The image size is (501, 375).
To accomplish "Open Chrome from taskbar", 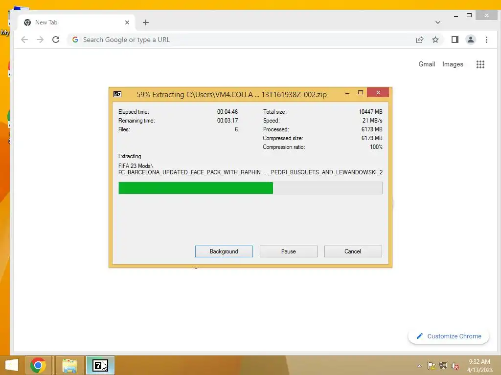I will click(38, 365).
